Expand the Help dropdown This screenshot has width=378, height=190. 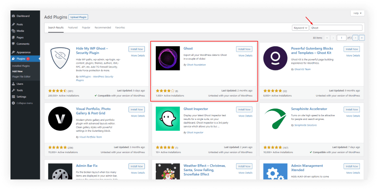pyautogui.click(x=357, y=13)
